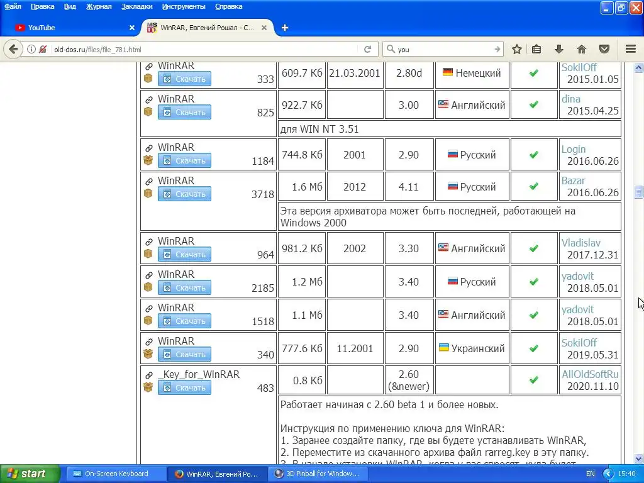The image size is (644, 483).
Task: Open the Журнал menu
Action: (x=99, y=6)
